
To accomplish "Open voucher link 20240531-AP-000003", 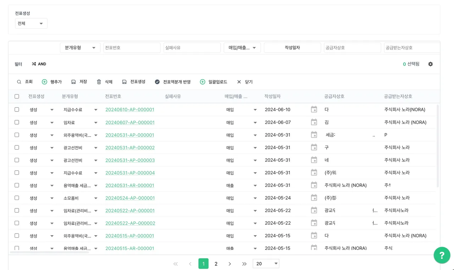I will click(x=130, y=160).
